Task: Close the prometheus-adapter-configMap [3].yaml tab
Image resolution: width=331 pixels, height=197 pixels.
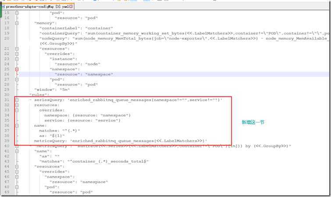Action: pos(71,7)
